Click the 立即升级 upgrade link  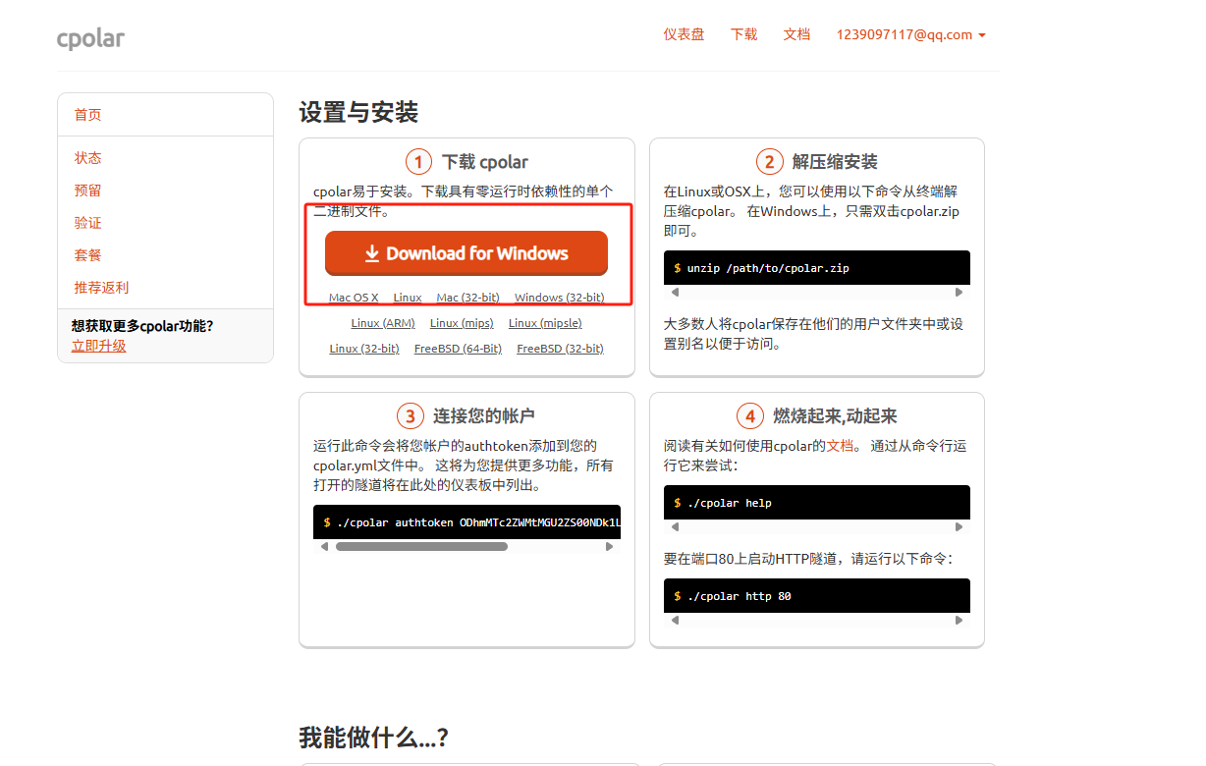click(x=98, y=346)
